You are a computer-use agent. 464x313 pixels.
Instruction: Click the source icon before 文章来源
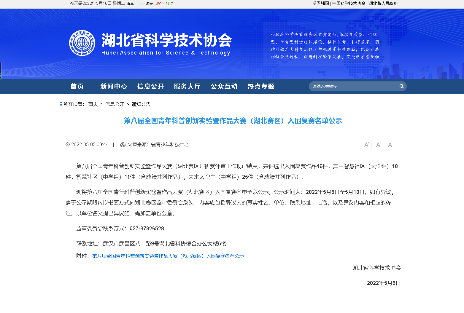pyautogui.click(x=123, y=144)
